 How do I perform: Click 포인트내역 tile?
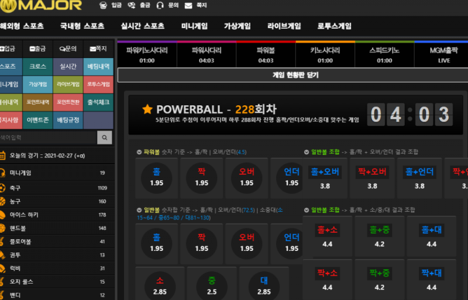click(x=38, y=102)
